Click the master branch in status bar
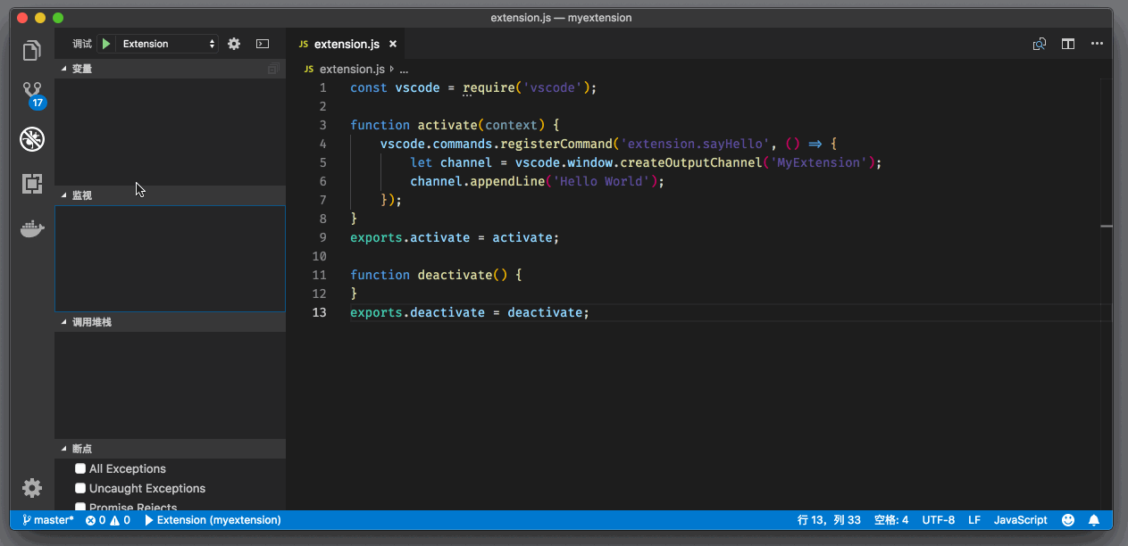Screen dimensions: 1128x546 48,520
